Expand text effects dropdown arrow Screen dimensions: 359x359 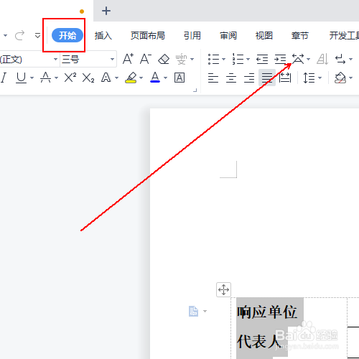click(x=116, y=78)
